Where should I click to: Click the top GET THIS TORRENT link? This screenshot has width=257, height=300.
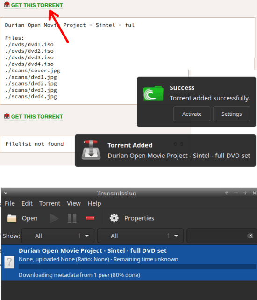(37, 5)
